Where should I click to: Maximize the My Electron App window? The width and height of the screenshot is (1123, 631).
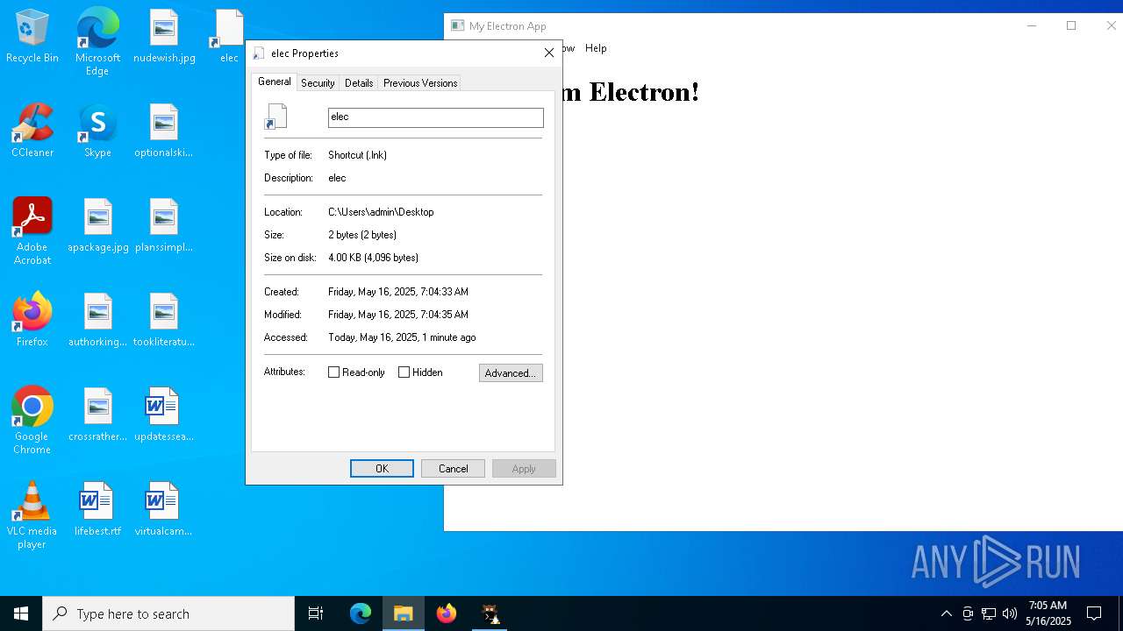tap(1071, 25)
